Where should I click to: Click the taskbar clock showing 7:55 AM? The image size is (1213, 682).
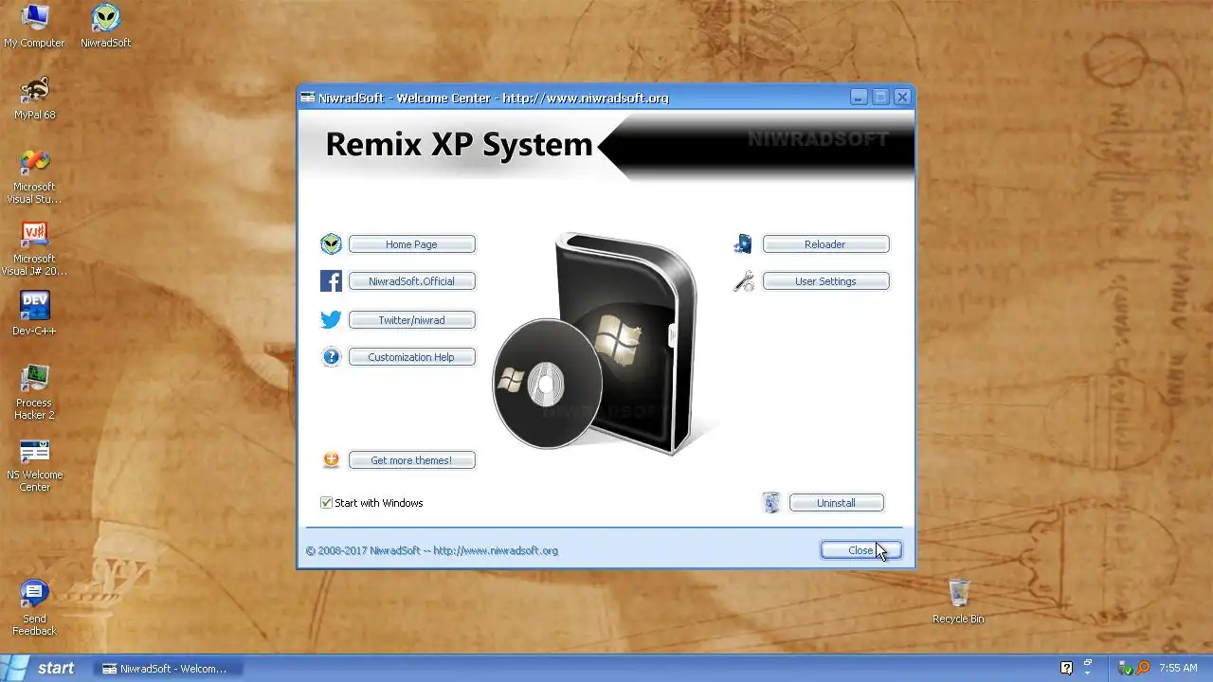pyautogui.click(x=1178, y=668)
